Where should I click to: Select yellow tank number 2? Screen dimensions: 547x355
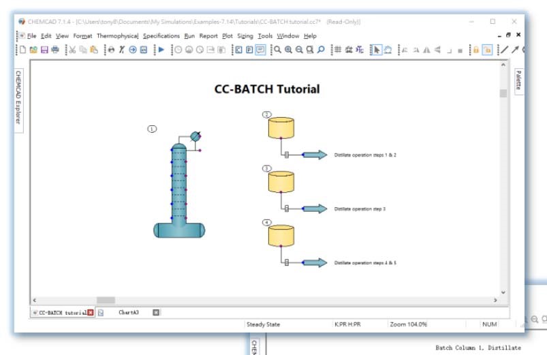click(x=281, y=127)
